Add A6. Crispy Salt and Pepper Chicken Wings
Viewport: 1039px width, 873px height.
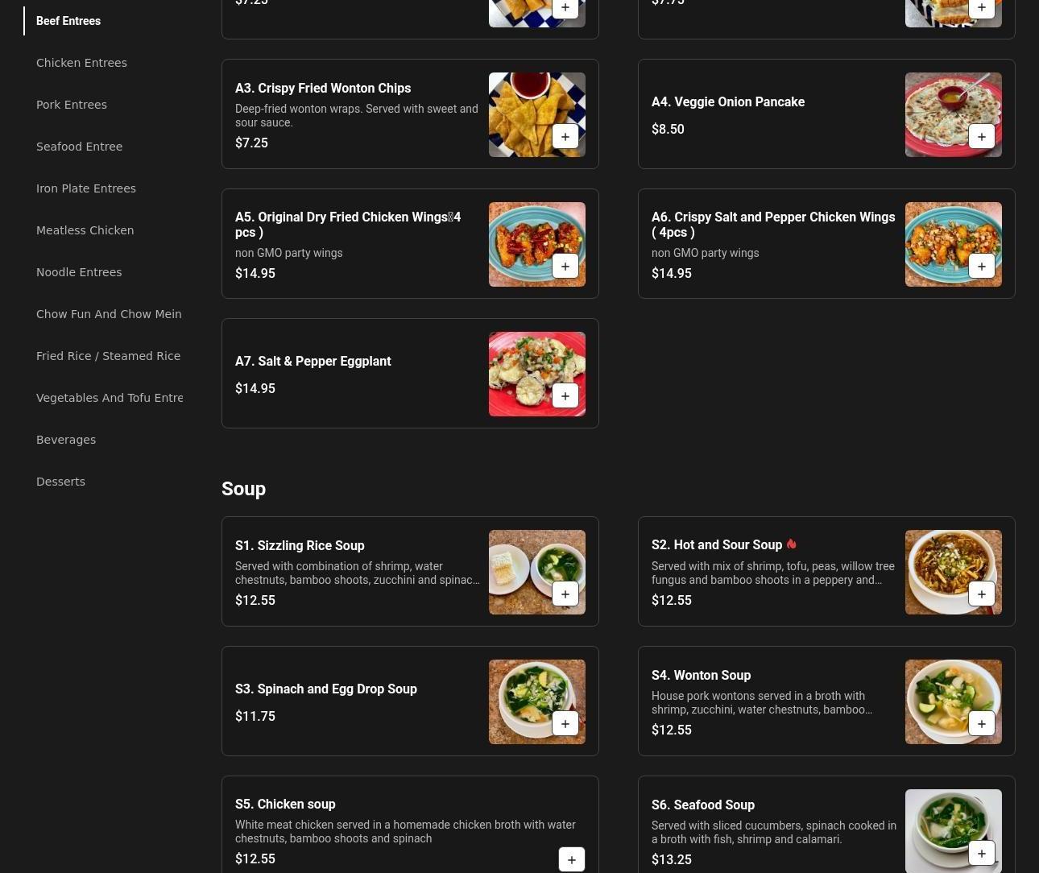pyautogui.click(x=982, y=267)
